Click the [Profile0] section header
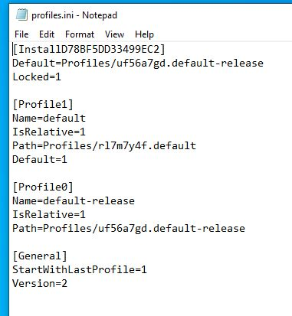The height and width of the screenshot is (316, 292). (x=43, y=187)
